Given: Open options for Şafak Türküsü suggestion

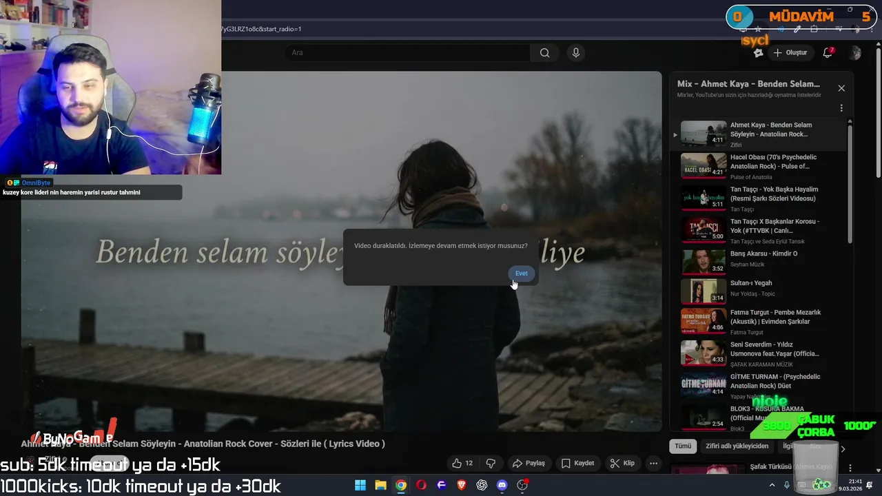Looking at the screenshot, I should pyautogui.click(x=850, y=468).
